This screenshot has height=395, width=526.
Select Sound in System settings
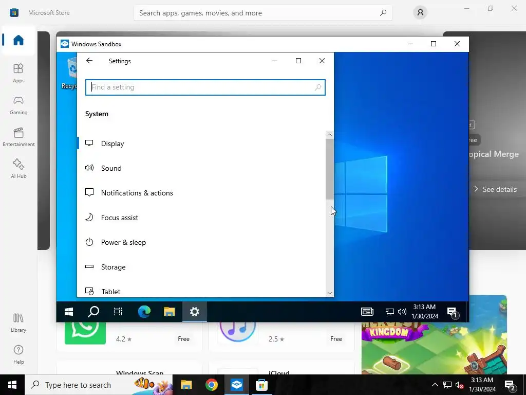(x=201, y=168)
